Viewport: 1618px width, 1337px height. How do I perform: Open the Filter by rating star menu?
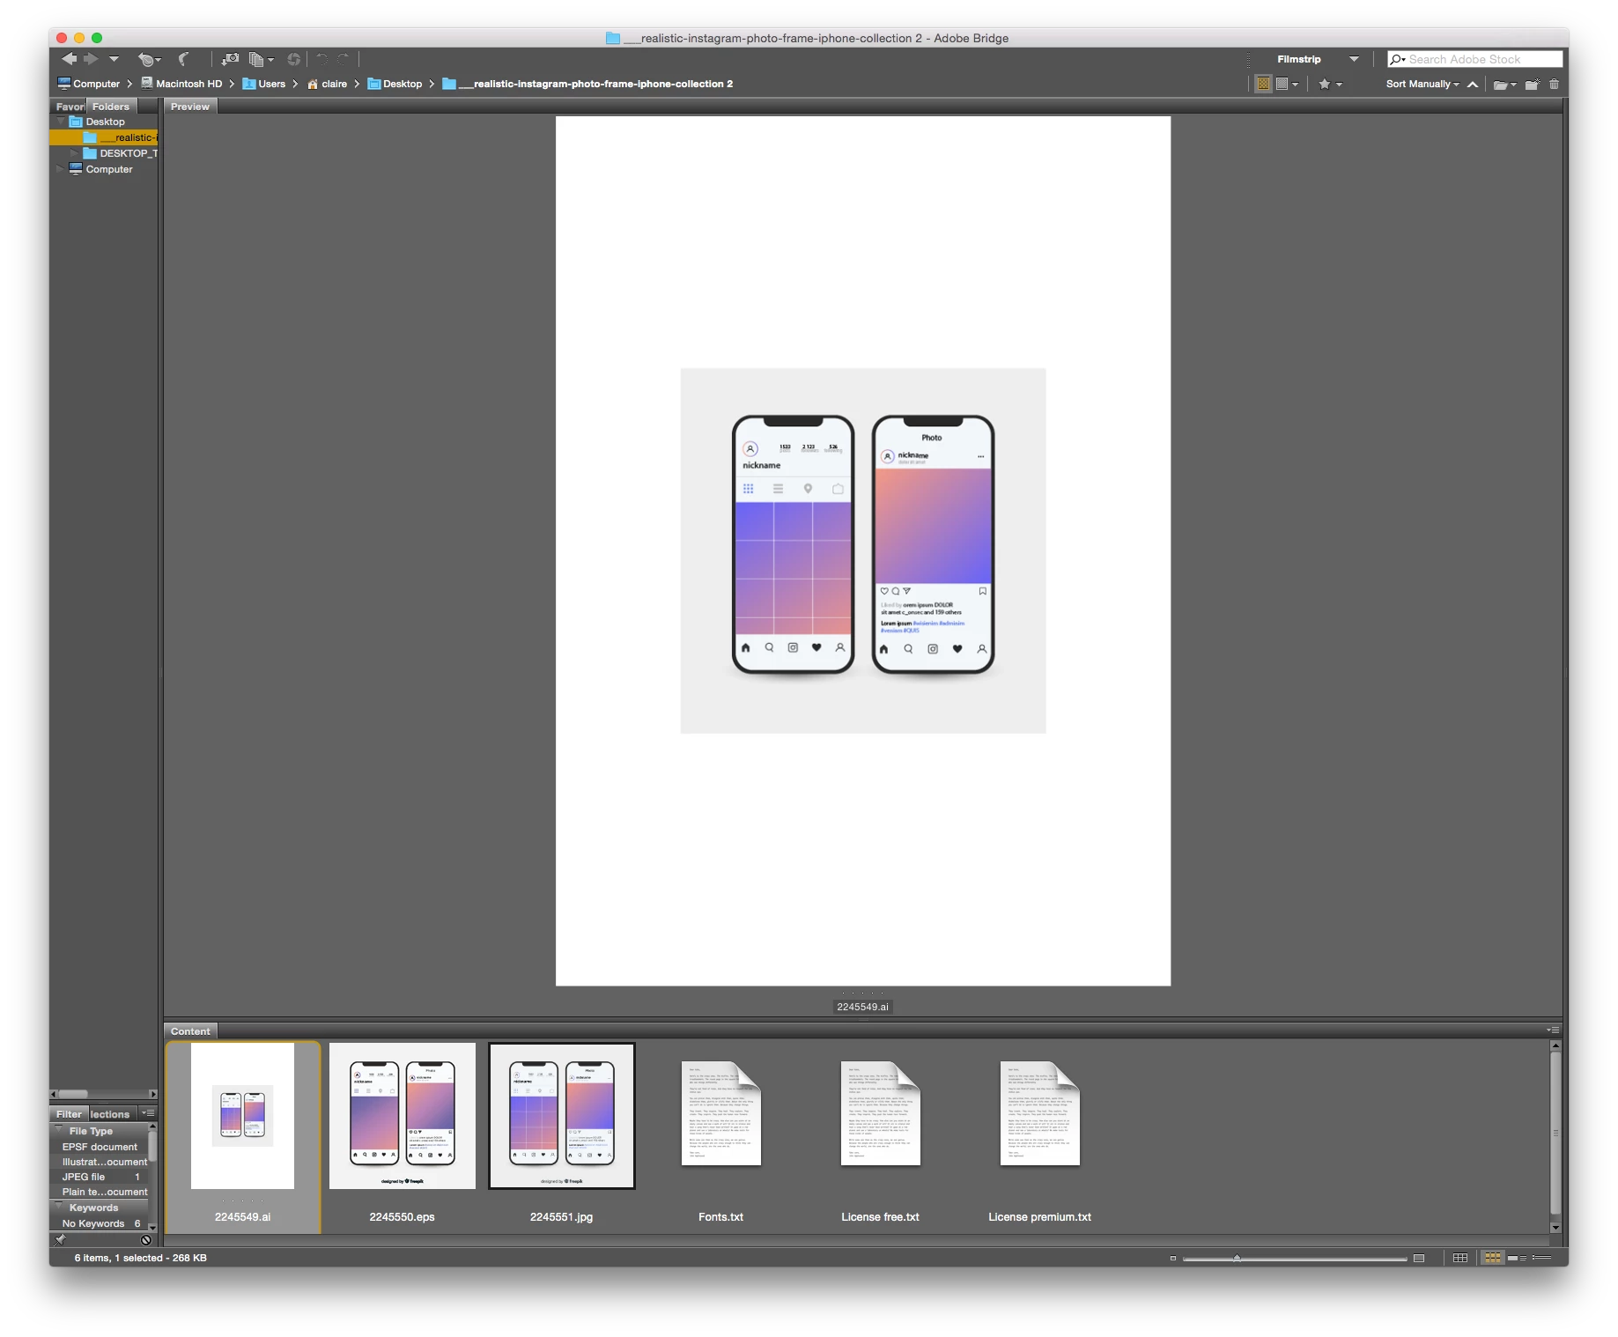pos(1330,84)
